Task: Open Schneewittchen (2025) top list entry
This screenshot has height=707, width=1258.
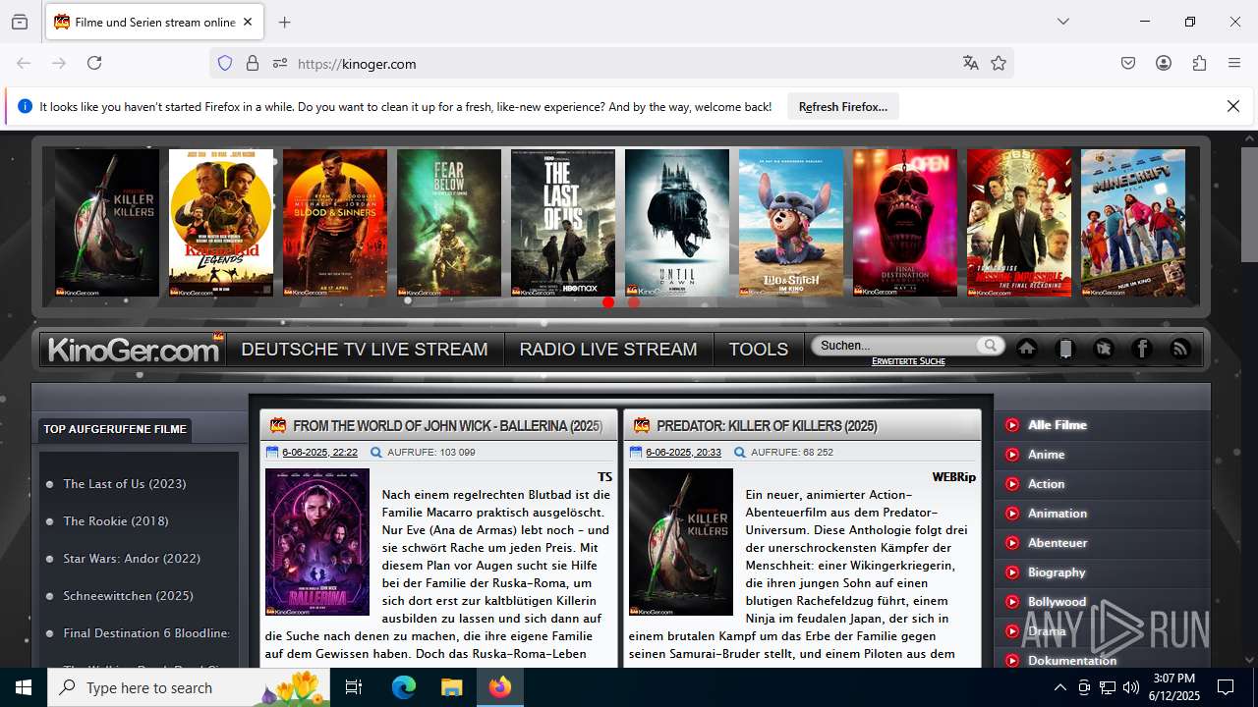Action: pyautogui.click(x=128, y=595)
